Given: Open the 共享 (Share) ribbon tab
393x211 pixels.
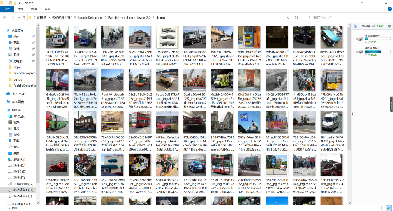Looking at the screenshot, I should pos(34,9).
